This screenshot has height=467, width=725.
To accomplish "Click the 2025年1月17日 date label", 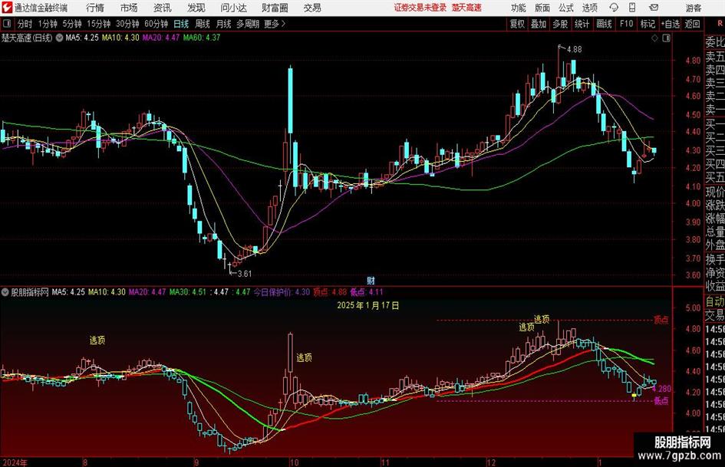I will pos(368,306).
